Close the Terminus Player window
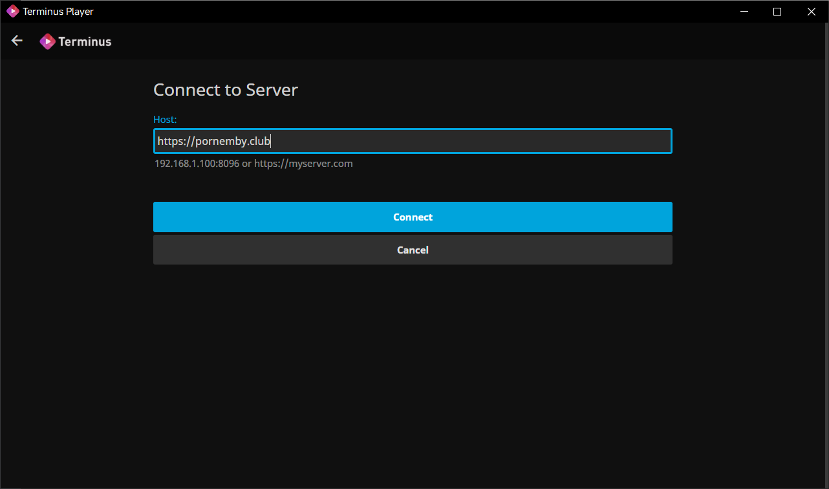Viewport: 829px width, 489px height. click(x=811, y=12)
